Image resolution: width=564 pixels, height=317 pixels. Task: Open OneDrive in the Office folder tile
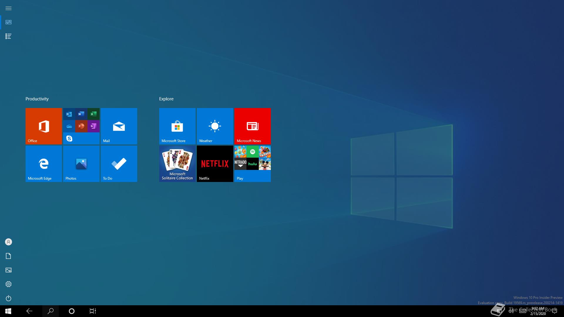(x=69, y=126)
